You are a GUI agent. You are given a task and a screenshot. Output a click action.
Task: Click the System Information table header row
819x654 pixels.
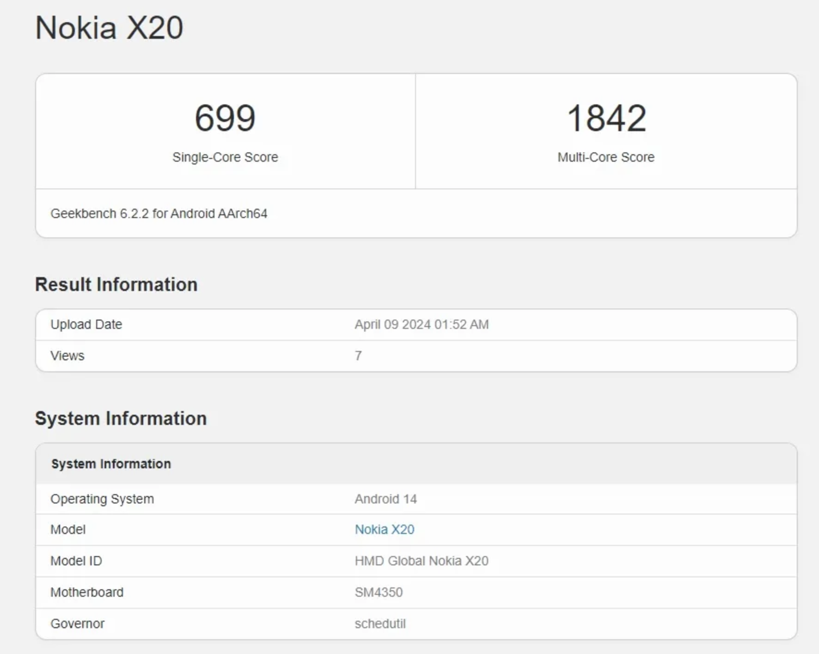(111, 464)
